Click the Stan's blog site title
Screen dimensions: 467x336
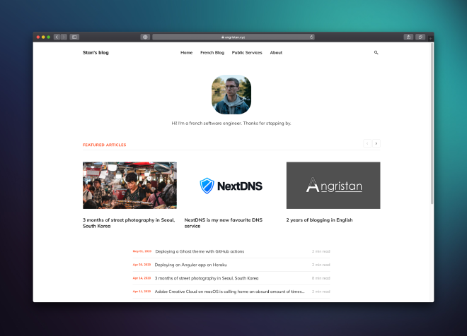coord(96,52)
